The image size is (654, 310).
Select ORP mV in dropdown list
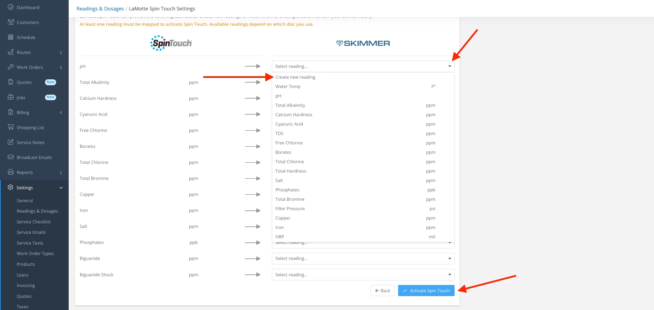363,237
